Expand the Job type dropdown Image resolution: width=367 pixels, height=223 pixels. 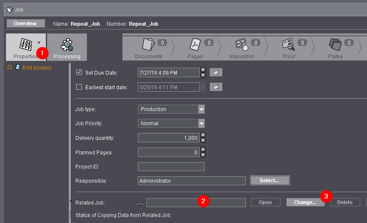click(x=201, y=109)
